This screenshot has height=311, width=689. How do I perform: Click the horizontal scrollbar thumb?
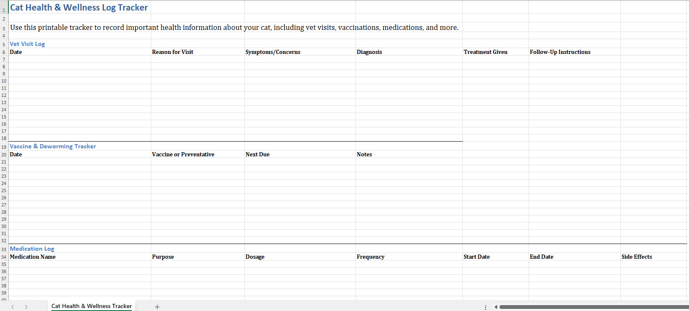[594, 307]
